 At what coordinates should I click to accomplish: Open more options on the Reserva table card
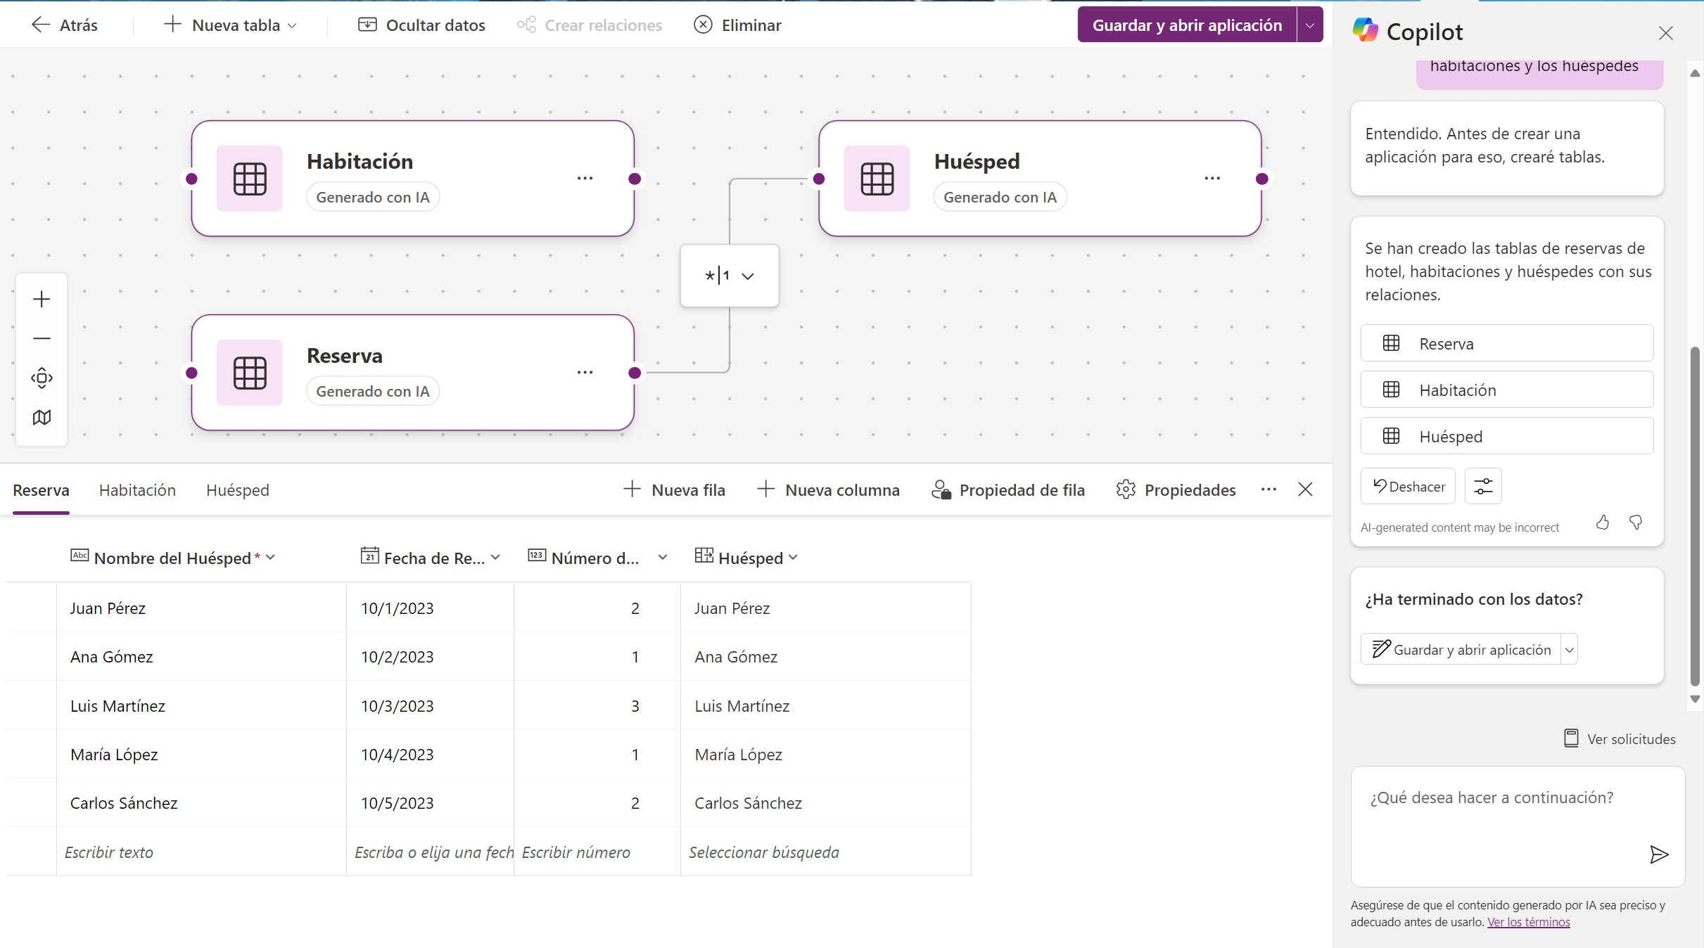coord(585,372)
